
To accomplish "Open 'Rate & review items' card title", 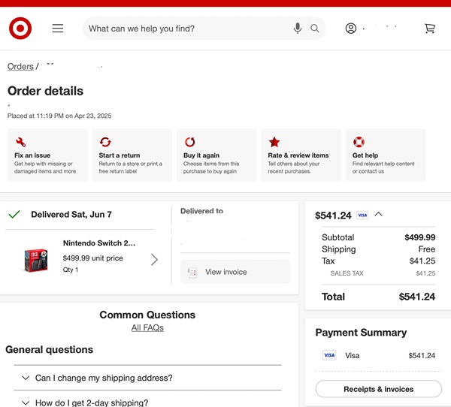I will (x=298, y=155).
